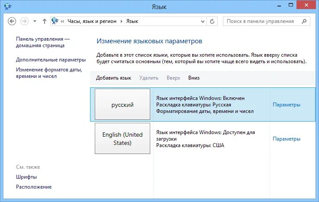Expand the address bar history dropdown
The image size is (319, 202).
[203, 21]
